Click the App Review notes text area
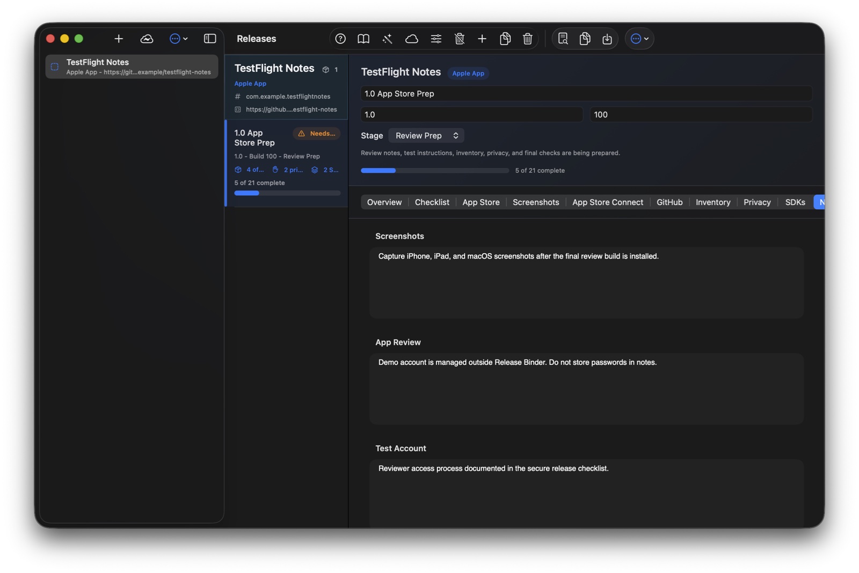Viewport: 859px width, 573px height. click(x=586, y=389)
